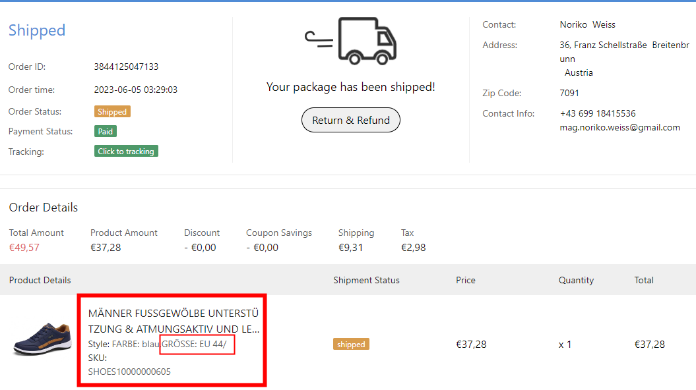This screenshot has width=696, height=390.
Task: Click the green Paid status badge
Action: pos(106,132)
